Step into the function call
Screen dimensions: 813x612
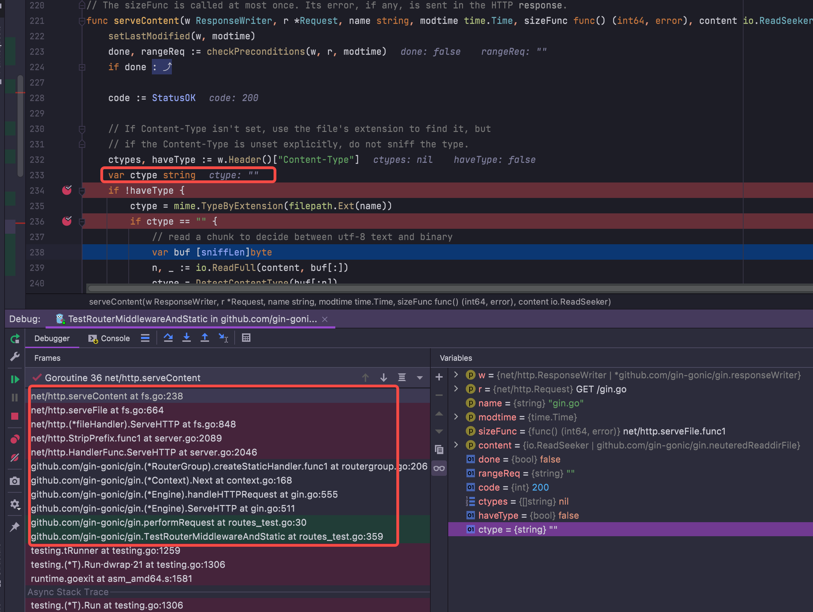point(187,338)
